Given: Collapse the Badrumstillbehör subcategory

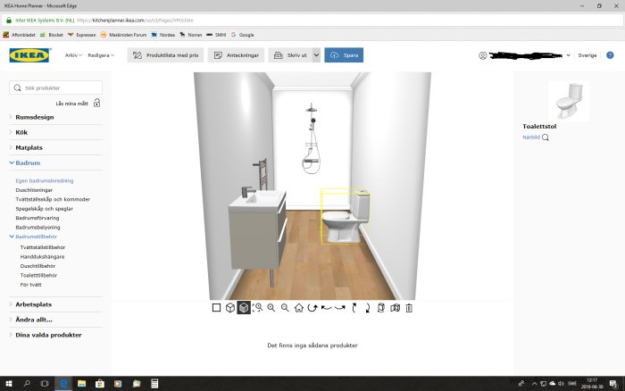Looking at the screenshot, I should [x=34, y=237].
